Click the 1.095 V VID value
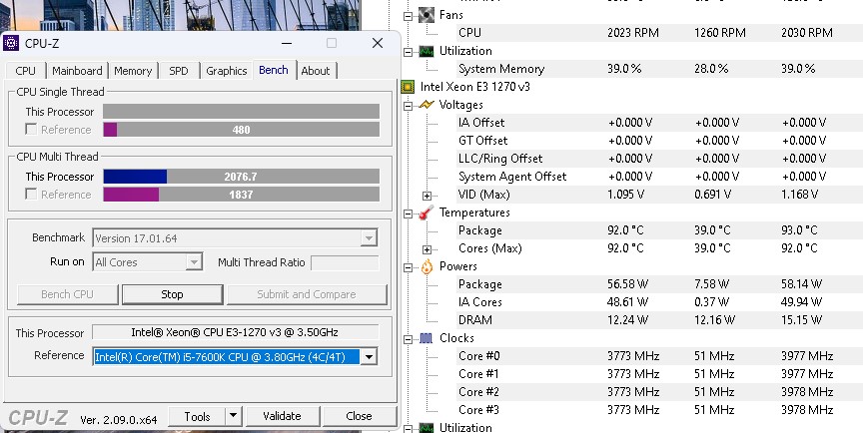 tap(626, 195)
